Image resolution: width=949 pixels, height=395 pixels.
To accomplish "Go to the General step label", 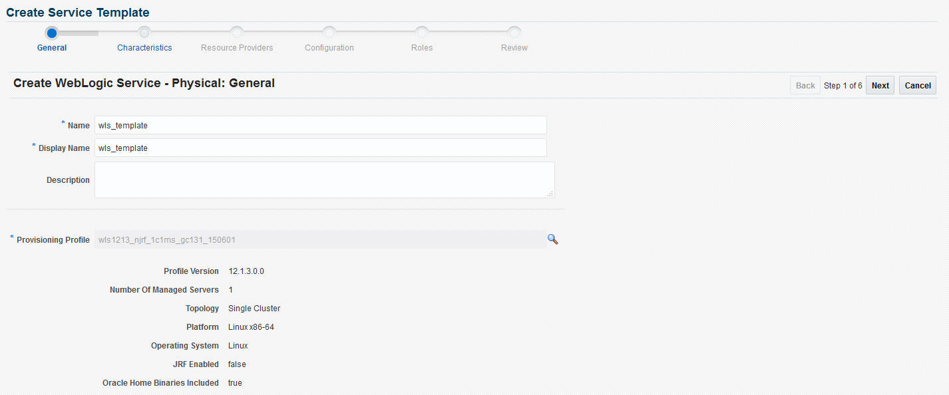I will pyautogui.click(x=52, y=48).
